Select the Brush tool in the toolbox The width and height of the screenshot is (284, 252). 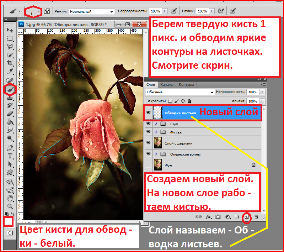[10, 89]
